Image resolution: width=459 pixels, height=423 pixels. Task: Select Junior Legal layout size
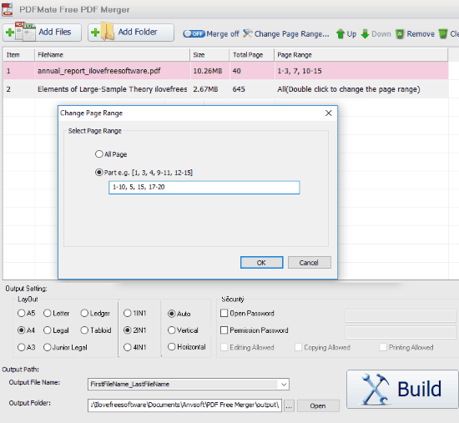47,347
